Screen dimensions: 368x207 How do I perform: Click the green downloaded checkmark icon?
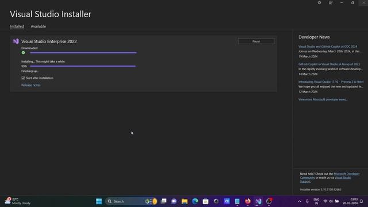tap(23, 52)
